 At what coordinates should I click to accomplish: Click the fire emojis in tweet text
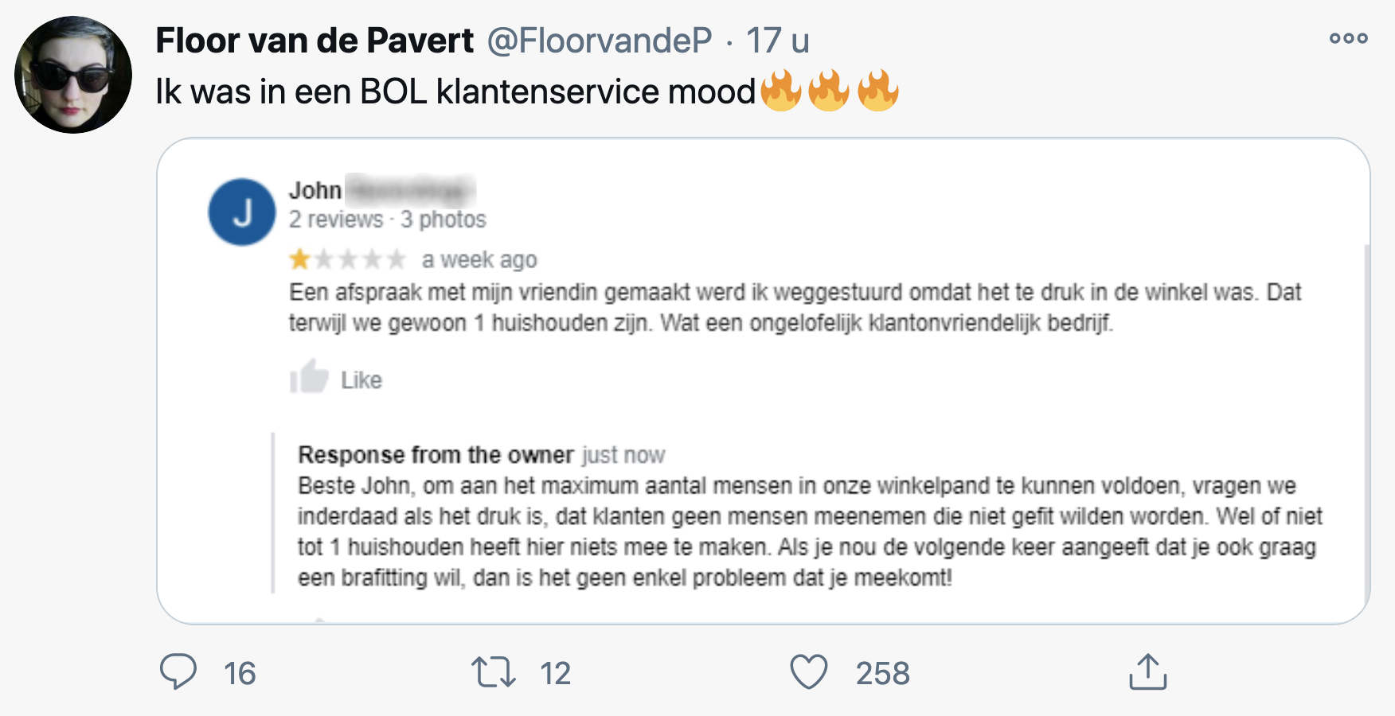tap(829, 91)
